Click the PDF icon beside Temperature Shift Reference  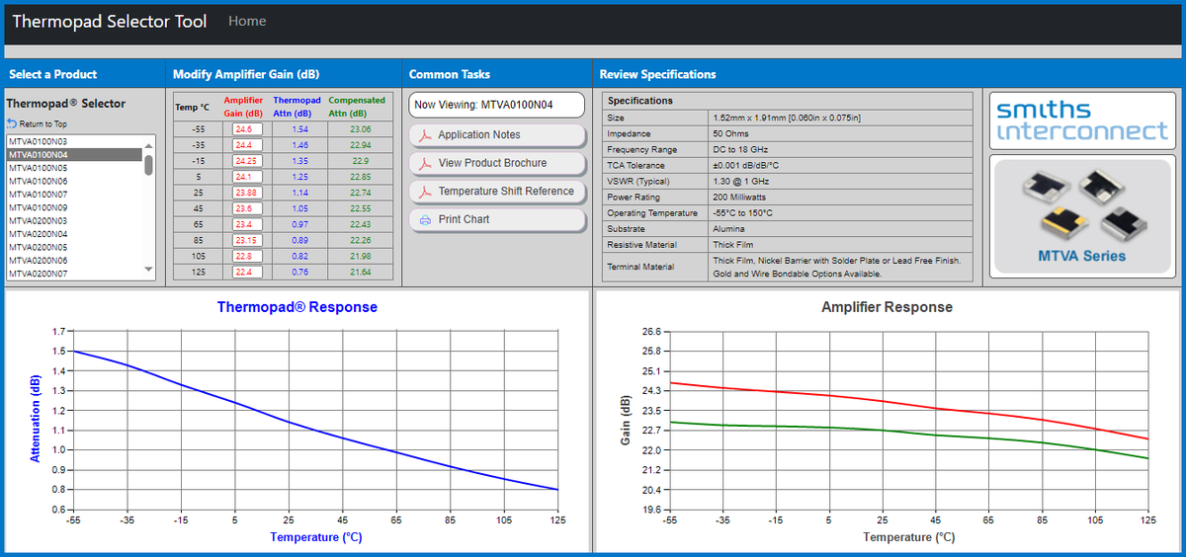(x=425, y=192)
